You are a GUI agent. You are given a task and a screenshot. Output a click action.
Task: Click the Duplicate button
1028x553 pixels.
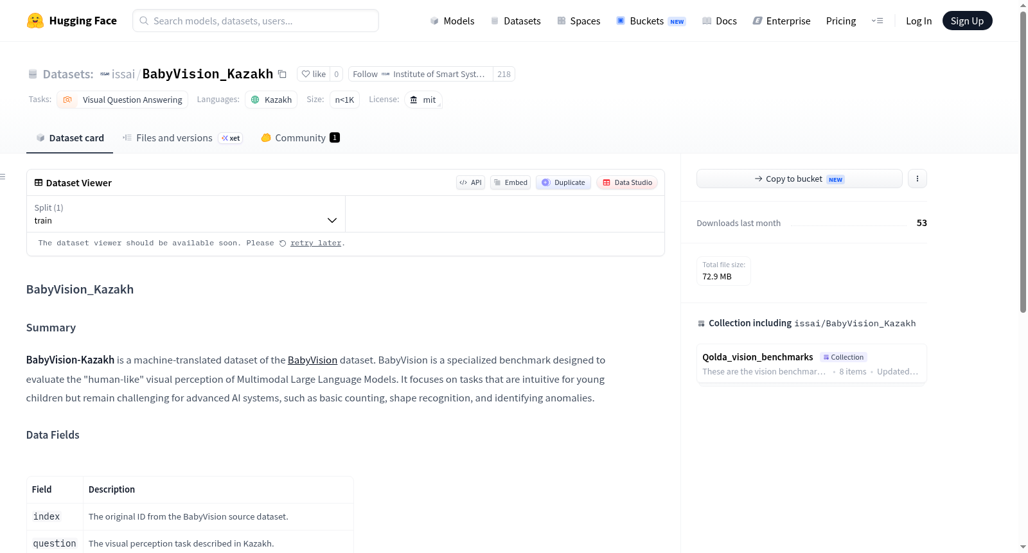coord(563,182)
